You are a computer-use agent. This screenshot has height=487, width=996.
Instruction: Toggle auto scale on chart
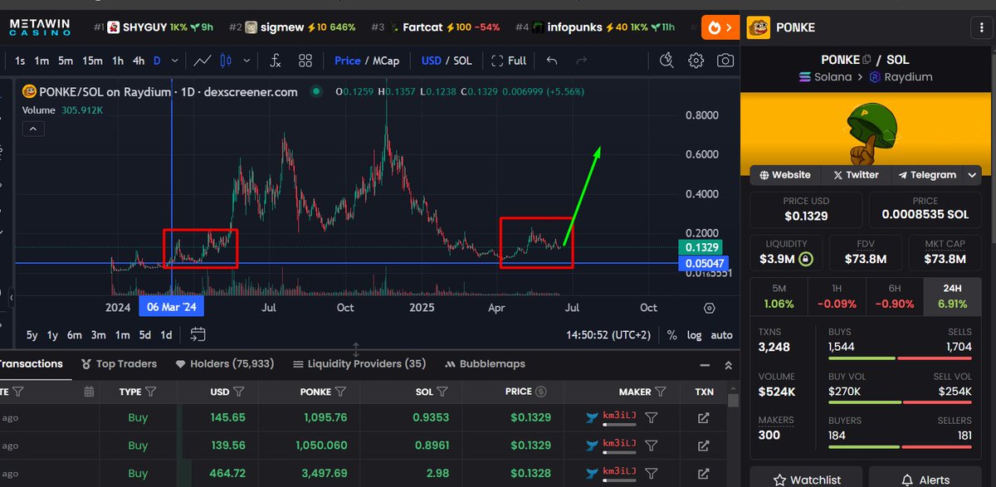point(722,335)
